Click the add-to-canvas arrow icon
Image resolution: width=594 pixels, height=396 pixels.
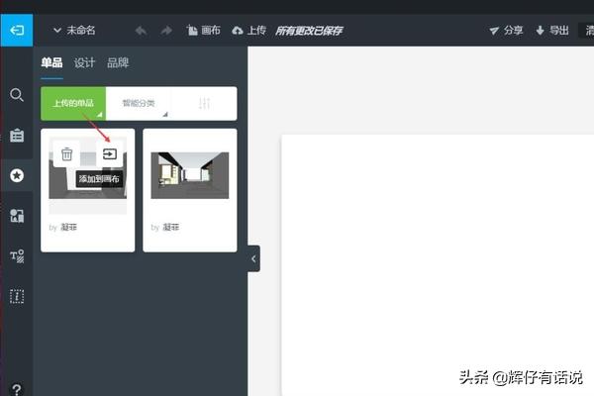[x=110, y=153]
